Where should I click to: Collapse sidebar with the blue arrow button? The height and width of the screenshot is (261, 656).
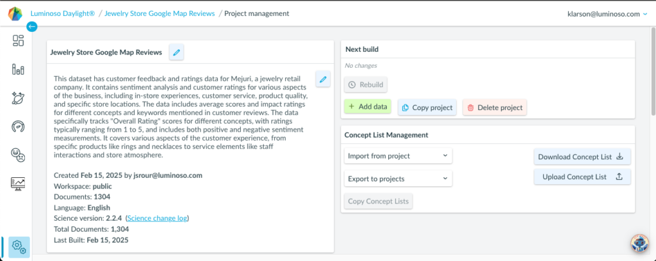(x=32, y=27)
